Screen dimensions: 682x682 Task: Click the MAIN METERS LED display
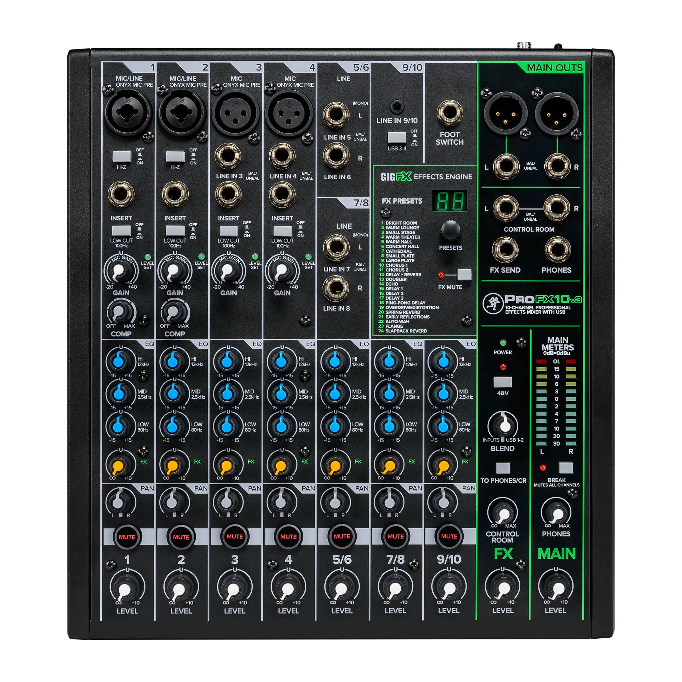pos(556,402)
